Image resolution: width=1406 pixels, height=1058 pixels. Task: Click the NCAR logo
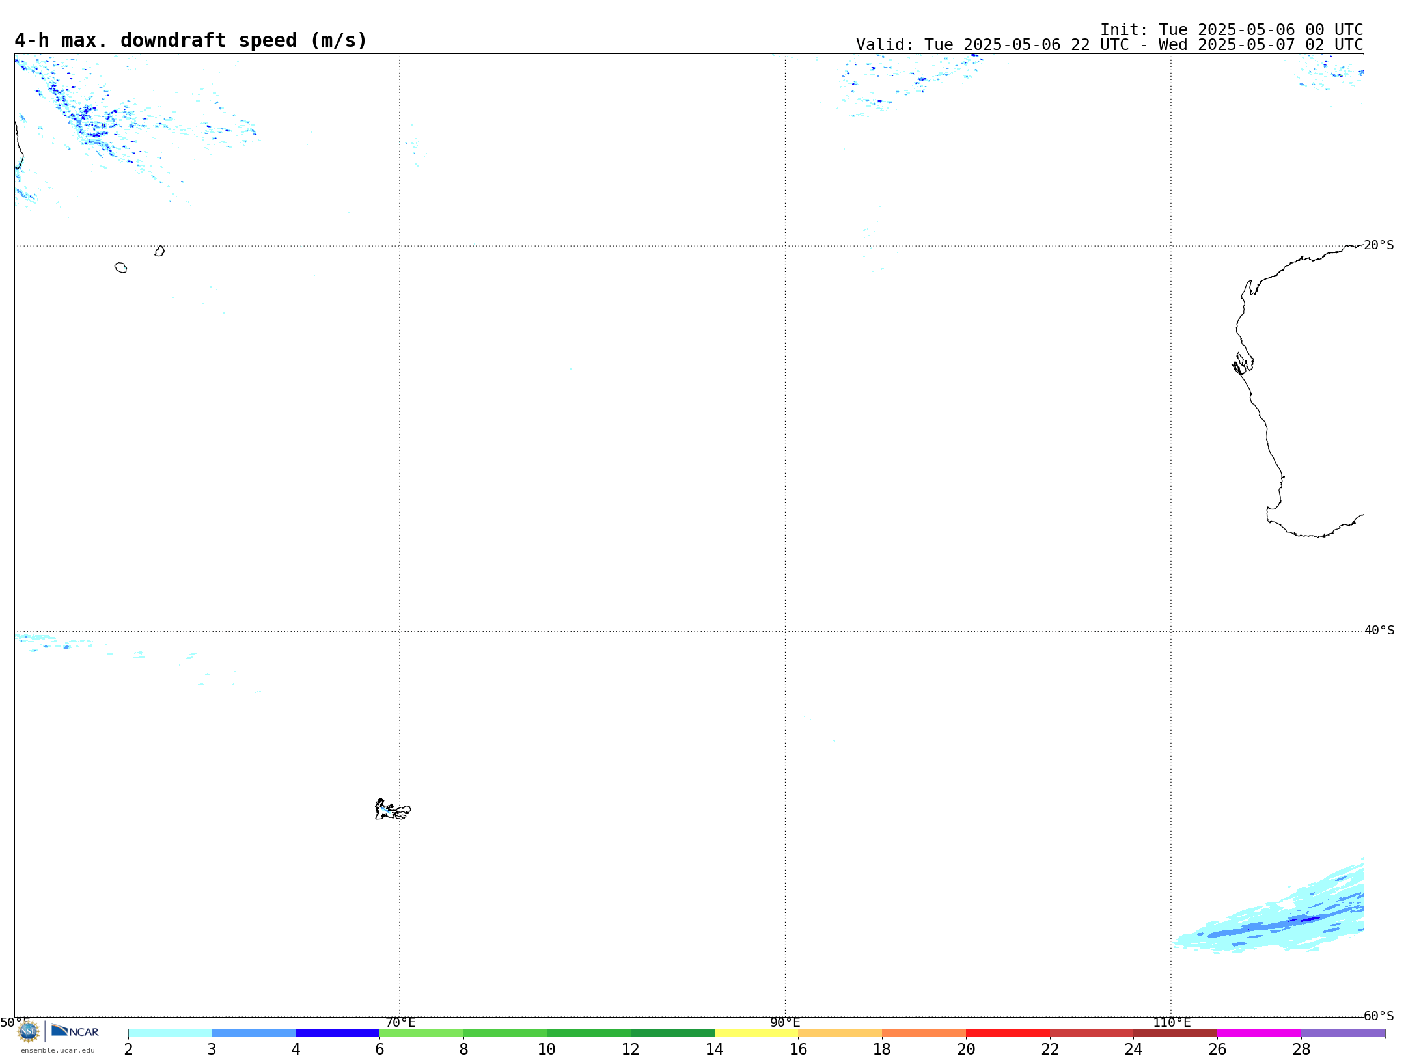coord(75,1031)
